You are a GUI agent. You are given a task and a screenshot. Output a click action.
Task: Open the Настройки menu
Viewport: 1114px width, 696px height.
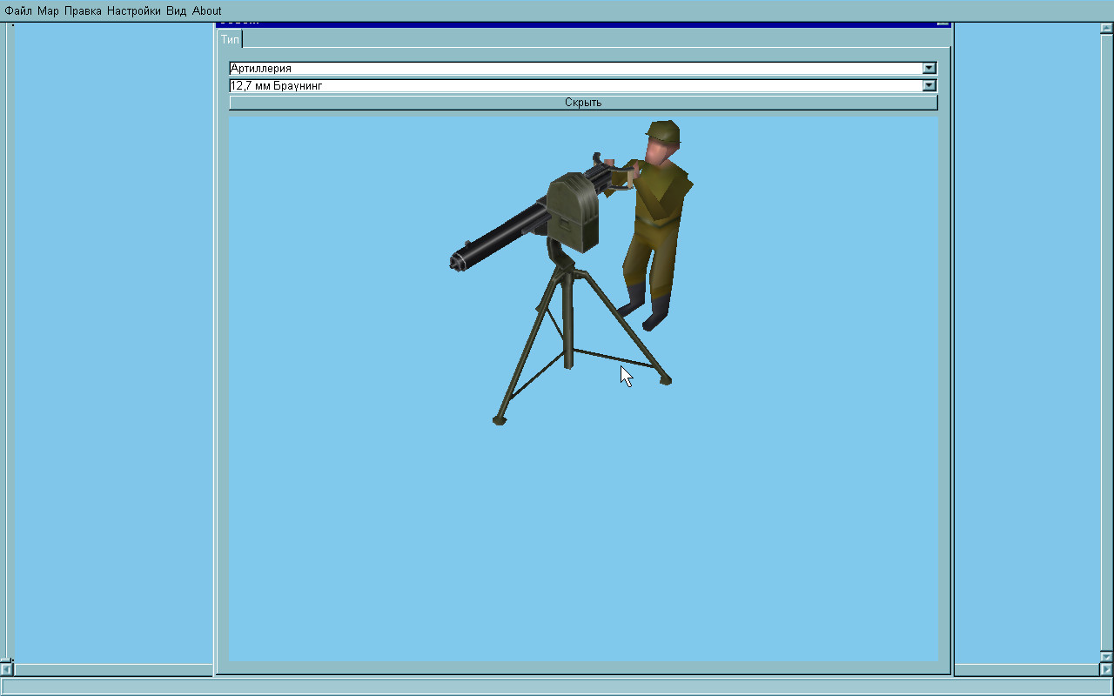(x=134, y=11)
